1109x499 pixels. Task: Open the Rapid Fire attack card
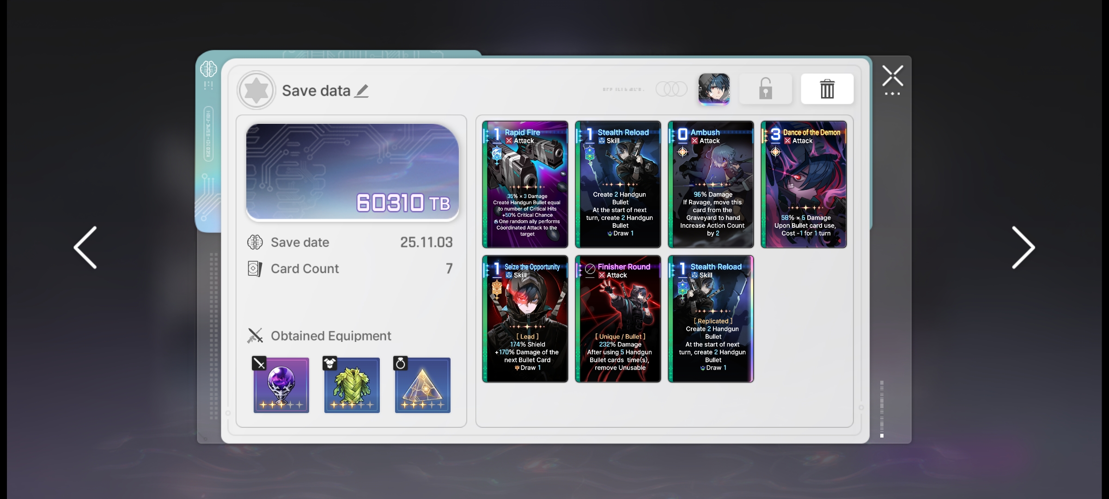[x=525, y=184]
